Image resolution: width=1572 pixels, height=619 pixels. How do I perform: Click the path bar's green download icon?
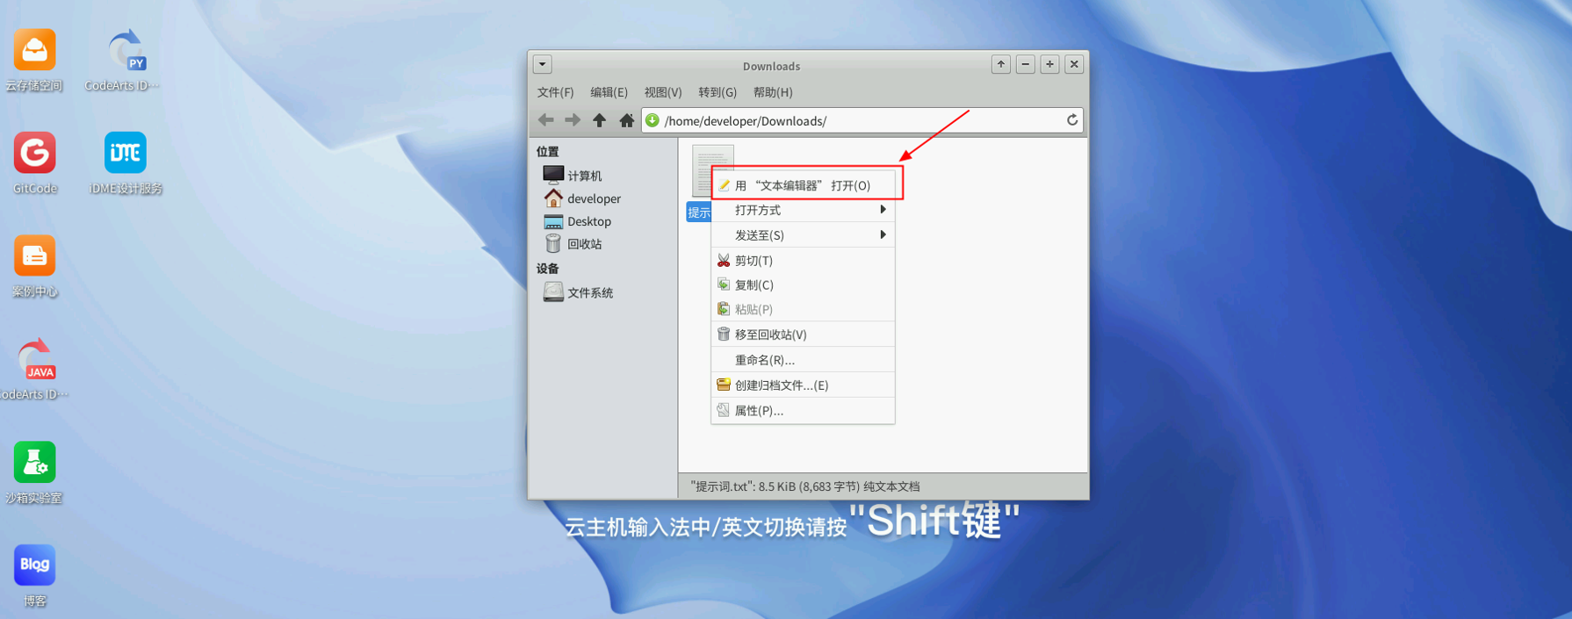pyautogui.click(x=653, y=120)
